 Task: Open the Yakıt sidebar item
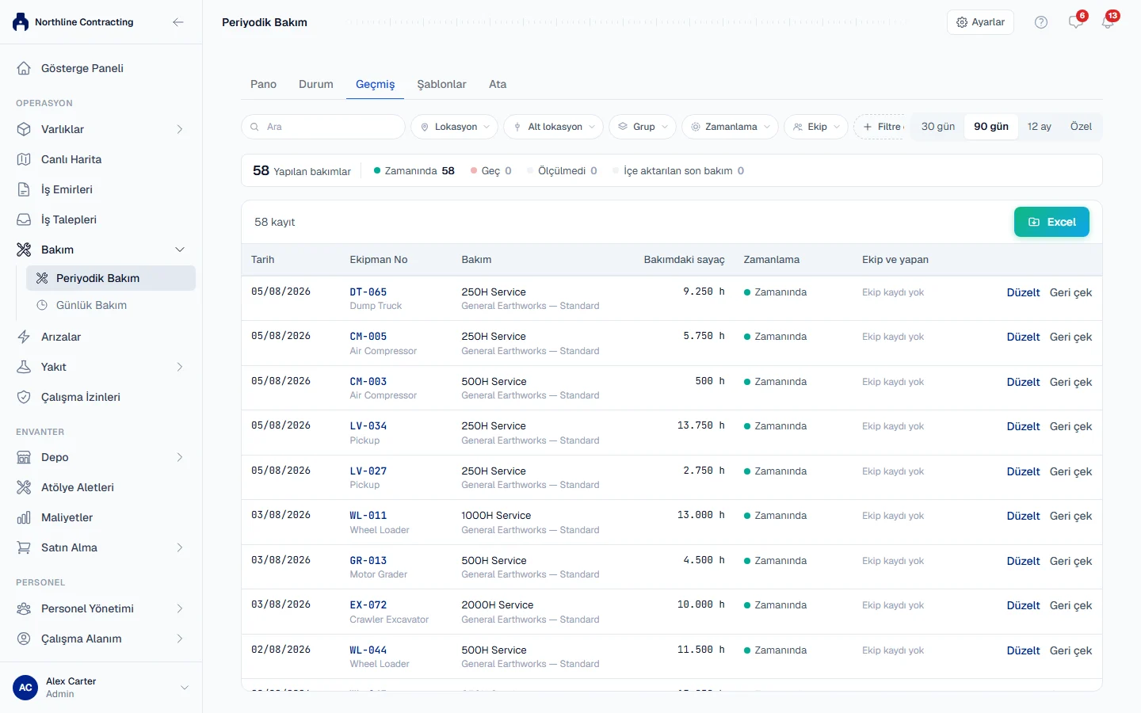pos(101,367)
